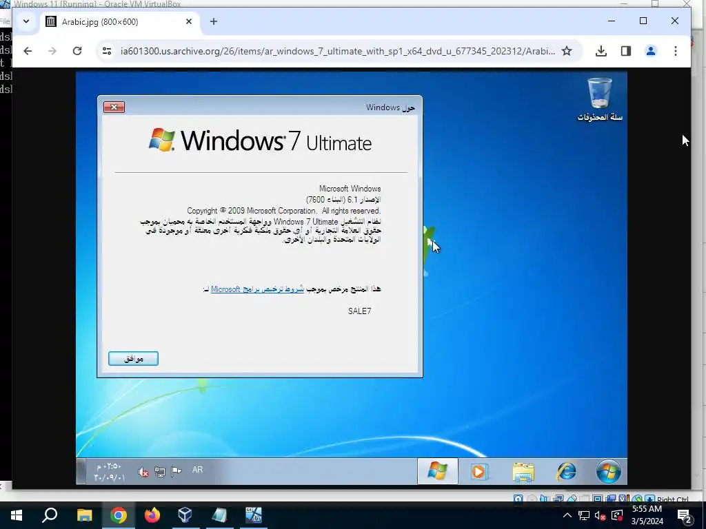Switch to Google Chrome on host taskbar
Viewport: 706px width, 529px height.
(x=119, y=515)
